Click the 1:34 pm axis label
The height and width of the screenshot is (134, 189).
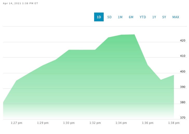click(x=121, y=123)
